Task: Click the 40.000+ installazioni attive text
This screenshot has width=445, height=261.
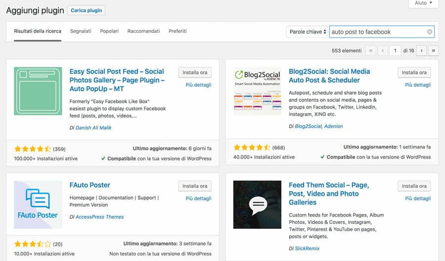Action: click(264, 157)
